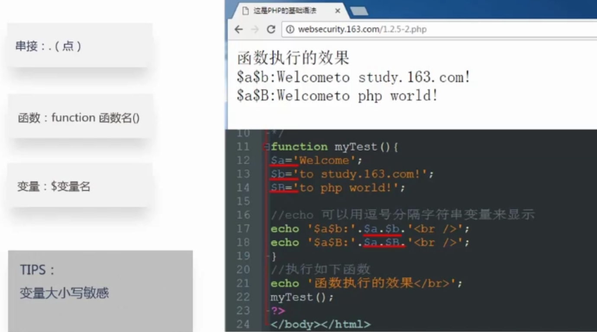Click the browser back arrow
The image size is (597, 332).
coord(239,29)
